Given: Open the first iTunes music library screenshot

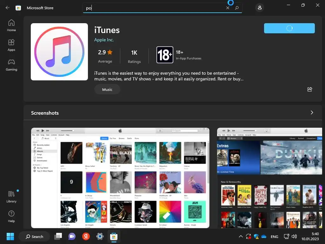Looking at the screenshot, I should 120,178.
